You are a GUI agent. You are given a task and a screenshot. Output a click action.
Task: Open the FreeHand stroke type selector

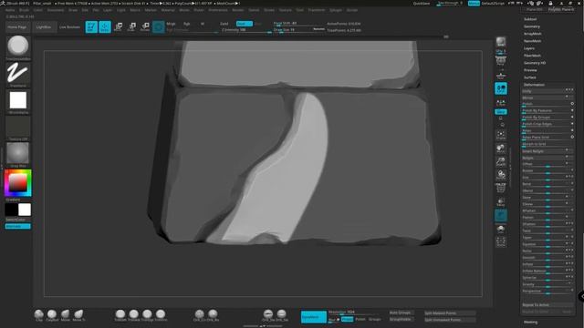pos(18,74)
